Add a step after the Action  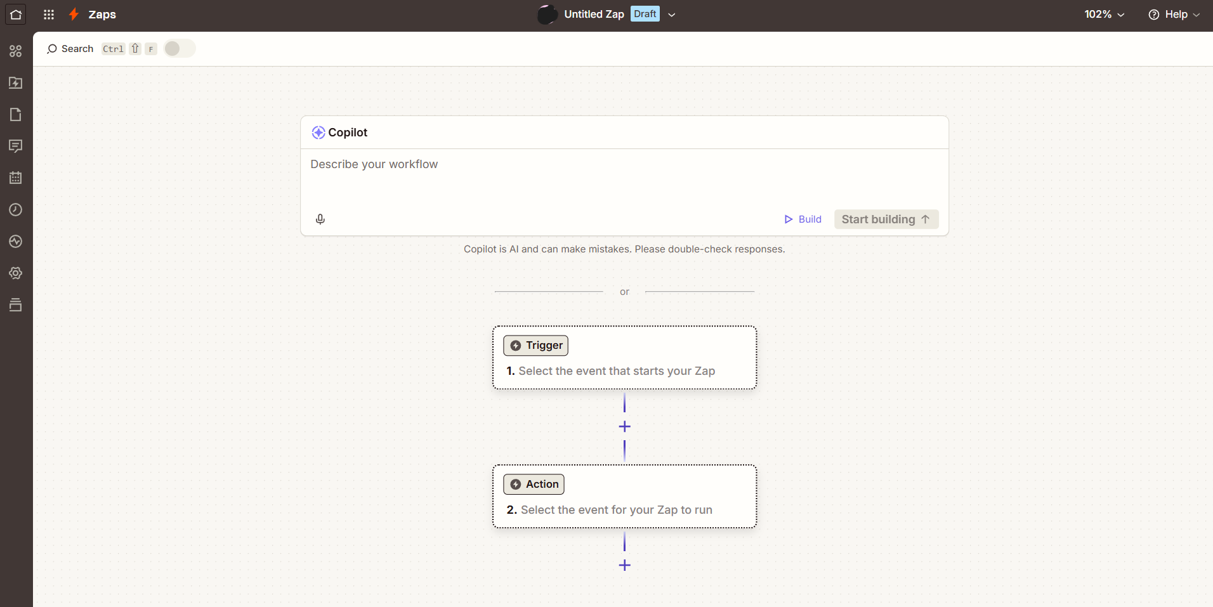(624, 565)
